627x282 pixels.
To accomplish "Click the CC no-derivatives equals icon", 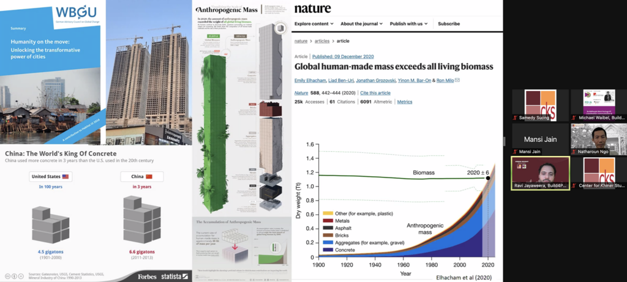I will point(20,276).
